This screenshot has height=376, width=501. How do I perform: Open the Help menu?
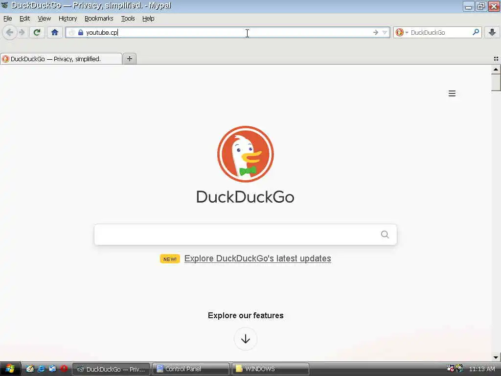coord(148,19)
